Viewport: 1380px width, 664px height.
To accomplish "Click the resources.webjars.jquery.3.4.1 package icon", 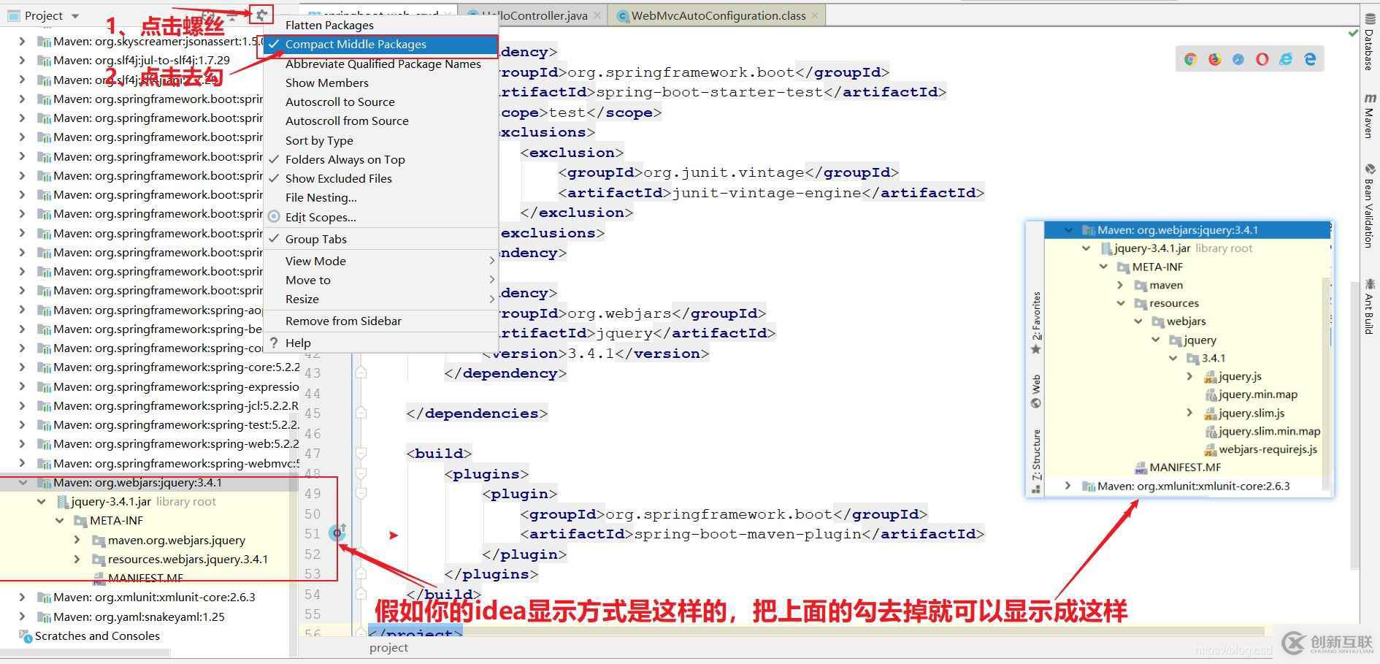I will click(x=99, y=560).
